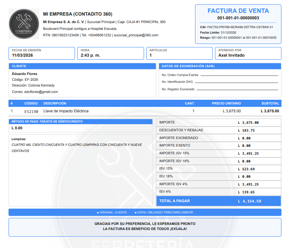
Task: Click ISV 15% value L 523.69
Action: coord(246,169)
